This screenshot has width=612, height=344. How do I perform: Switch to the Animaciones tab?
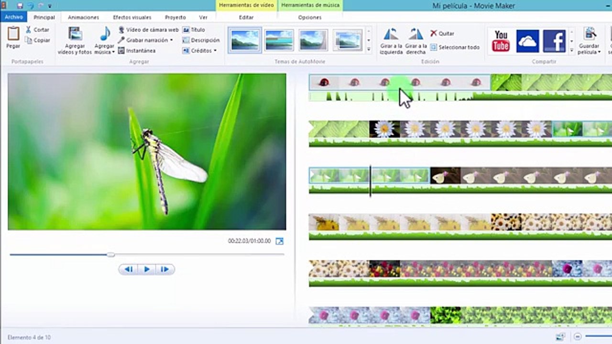coord(83,17)
